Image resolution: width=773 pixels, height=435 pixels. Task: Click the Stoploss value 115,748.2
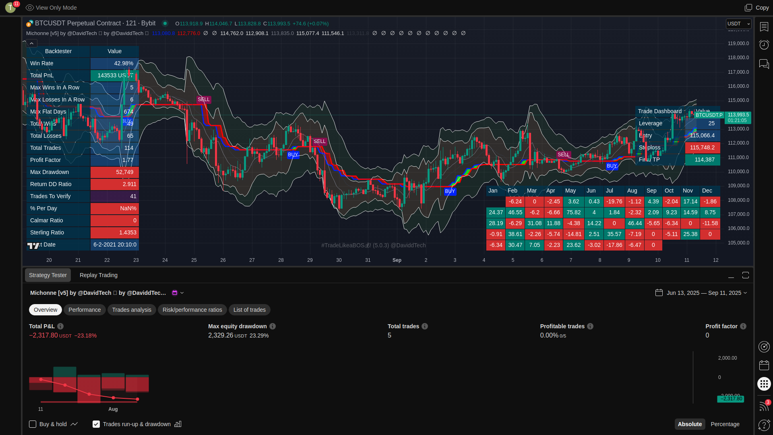tap(703, 147)
